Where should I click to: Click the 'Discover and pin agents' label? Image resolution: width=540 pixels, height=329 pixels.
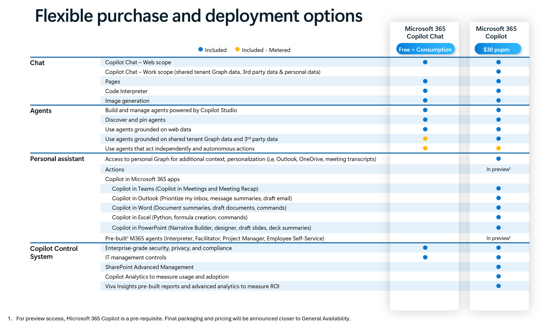click(135, 120)
